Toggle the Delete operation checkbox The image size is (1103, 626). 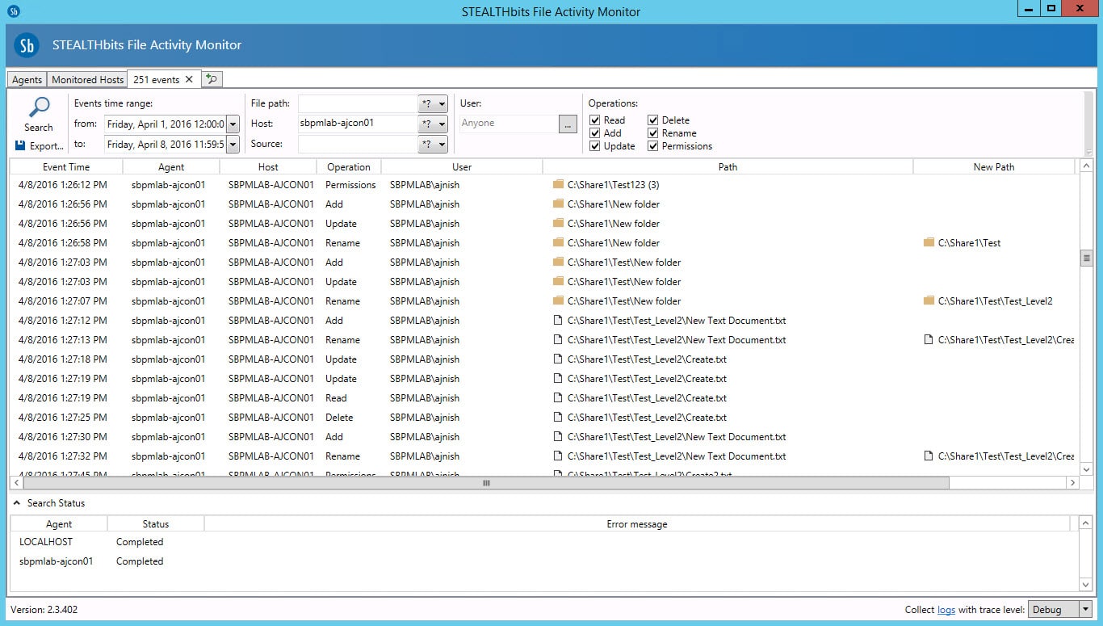click(x=653, y=120)
